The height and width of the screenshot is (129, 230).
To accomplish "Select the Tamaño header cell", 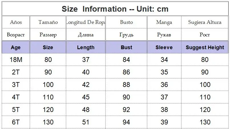I will click(48, 22).
